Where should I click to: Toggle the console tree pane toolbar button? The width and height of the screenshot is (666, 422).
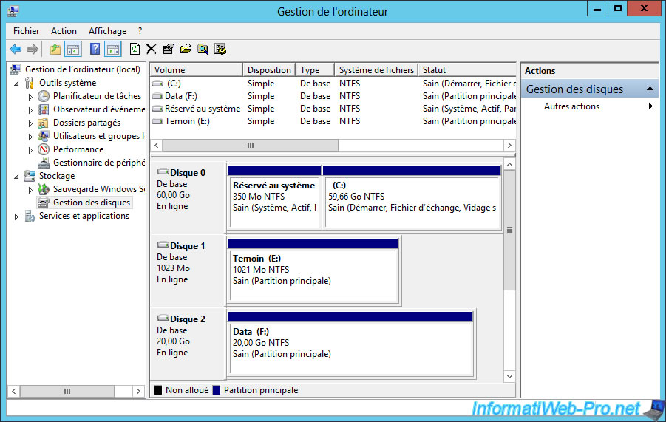pos(73,50)
